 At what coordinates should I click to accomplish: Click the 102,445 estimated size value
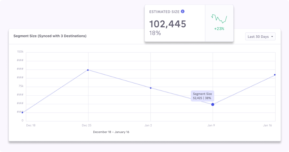pyautogui.click(x=168, y=24)
